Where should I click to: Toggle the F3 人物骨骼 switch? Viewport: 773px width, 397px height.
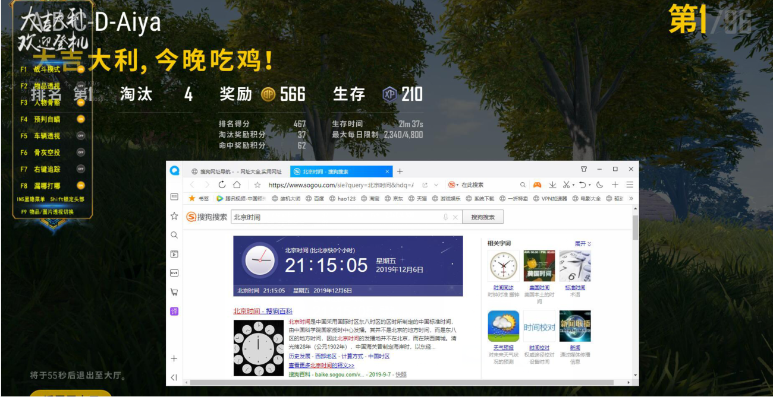tap(81, 102)
